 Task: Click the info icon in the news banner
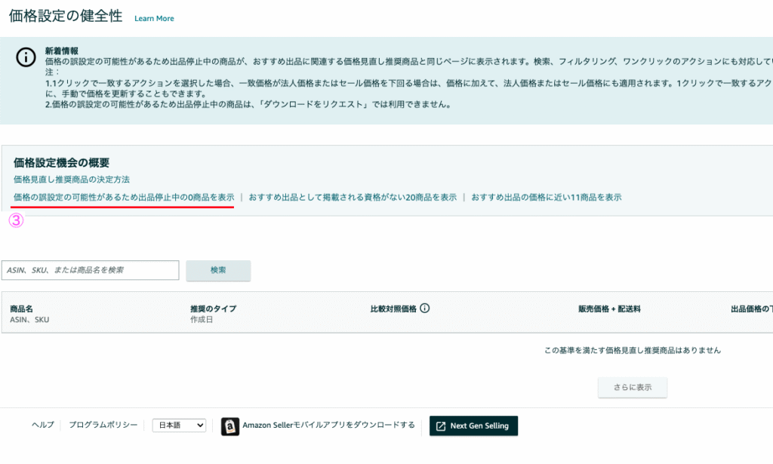26,57
